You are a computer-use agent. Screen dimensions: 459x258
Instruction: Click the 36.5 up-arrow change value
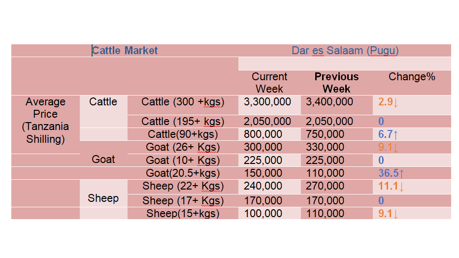coord(391,173)
